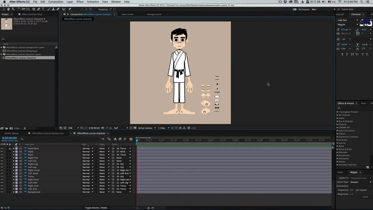Click the current time display in the timeline
This screenshot has height=210, width=373.
pyautogui.click(x=9, y=138)
